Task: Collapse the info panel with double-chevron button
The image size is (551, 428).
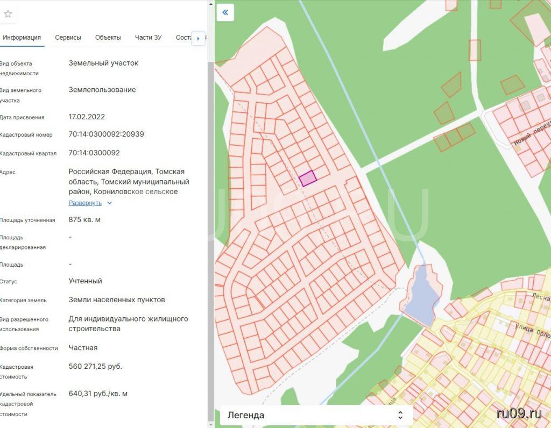Action: coord(225,12)
